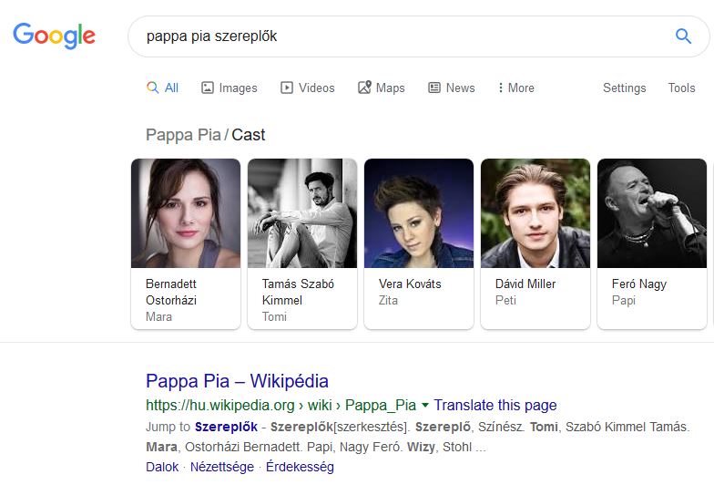This screenshot has width=714, height=485.
Task: Click the name Vera Kováts
Action: coord(410,284)
